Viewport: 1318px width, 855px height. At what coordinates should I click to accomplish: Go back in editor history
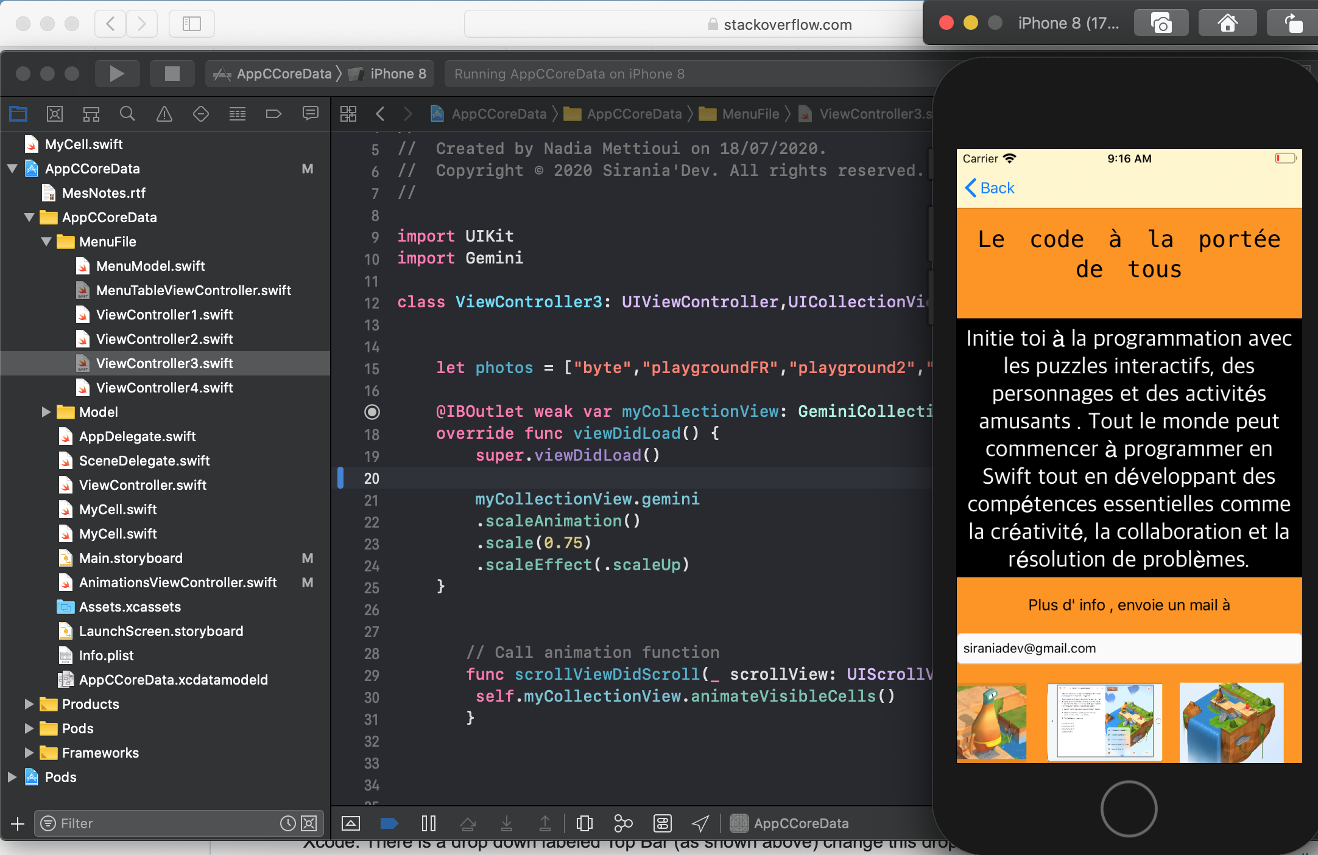[x=380, y=114]
